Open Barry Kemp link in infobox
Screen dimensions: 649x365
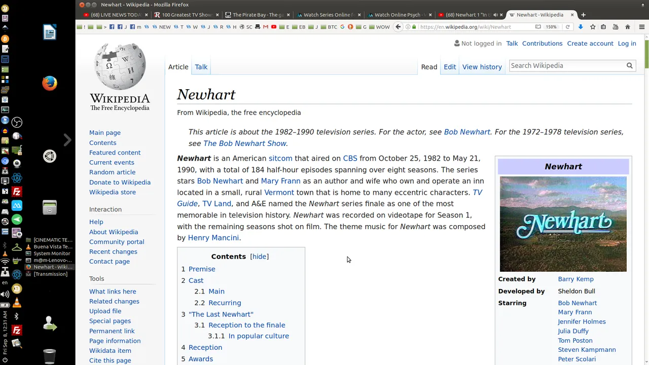pos(575,279)
